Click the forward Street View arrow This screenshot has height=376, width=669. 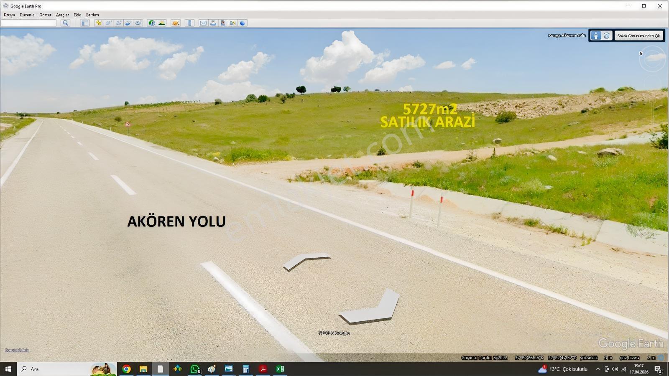coord(306,262)
